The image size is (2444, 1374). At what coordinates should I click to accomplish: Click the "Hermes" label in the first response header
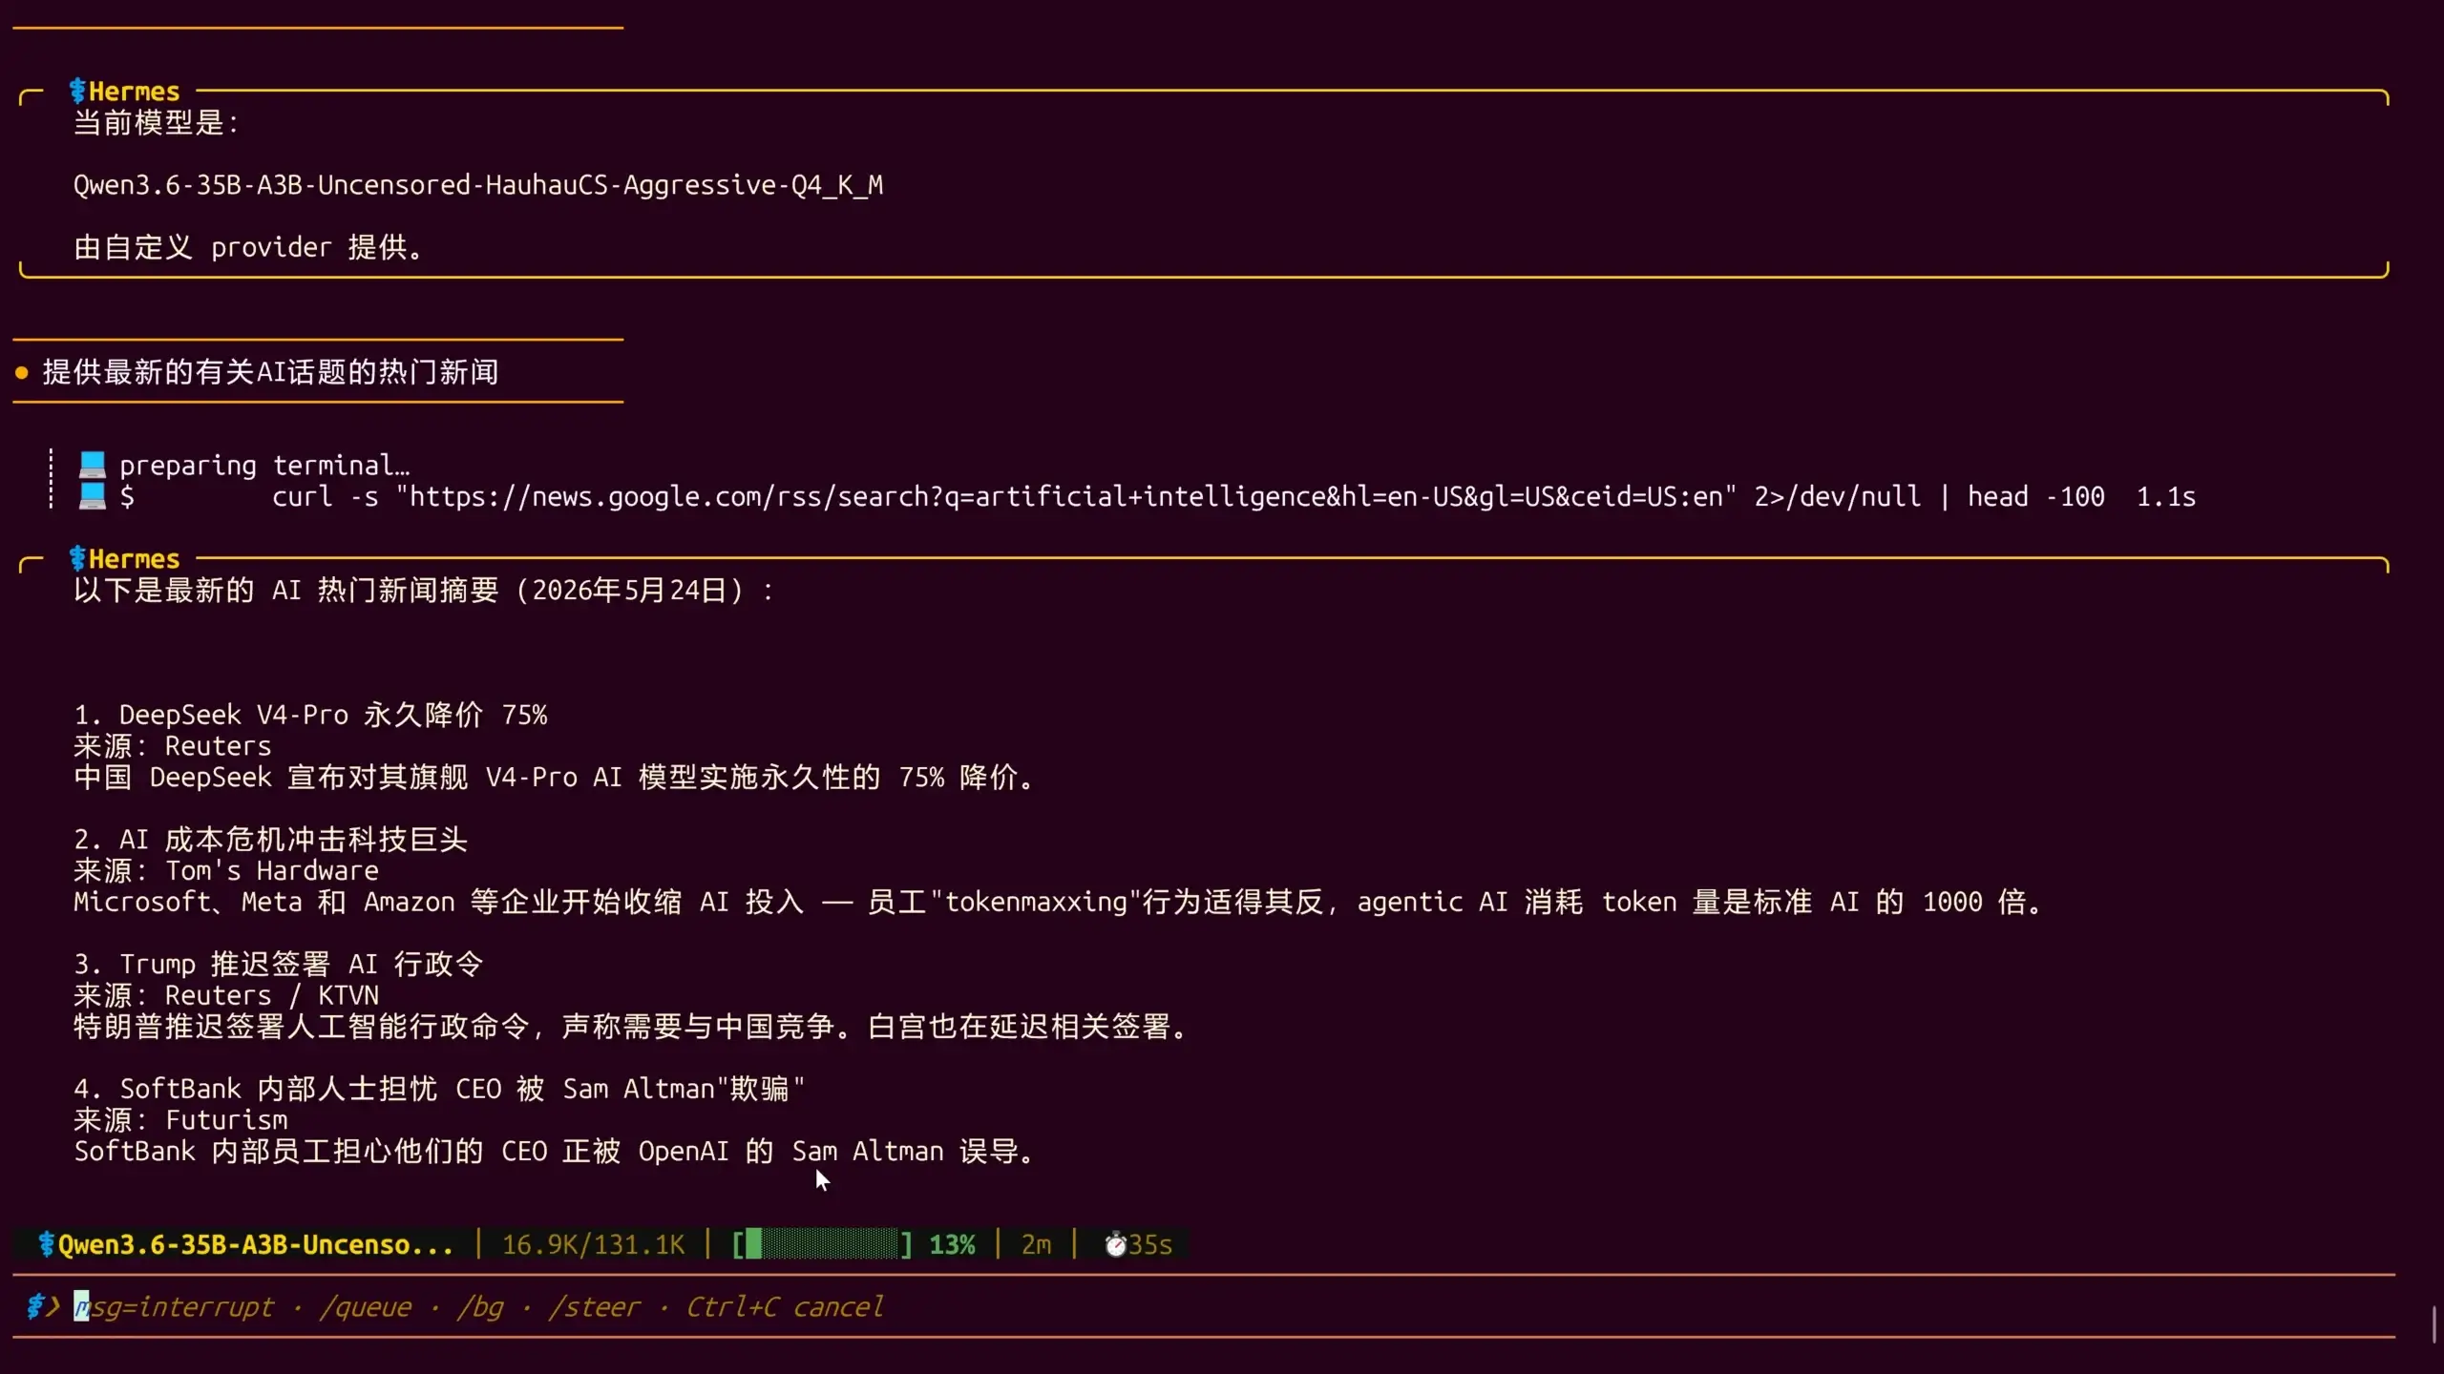pyautogui.click(x=134, y=91)
